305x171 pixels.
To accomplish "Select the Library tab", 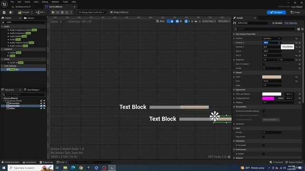I will tap(29, 18).
